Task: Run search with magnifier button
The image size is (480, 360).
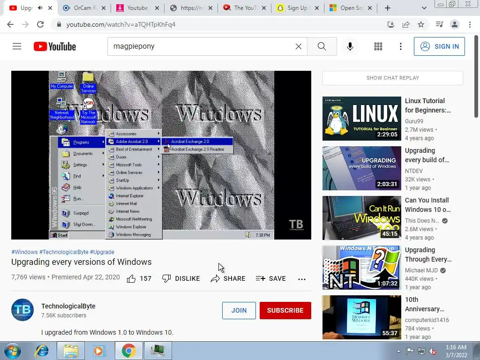Action: 322,46
